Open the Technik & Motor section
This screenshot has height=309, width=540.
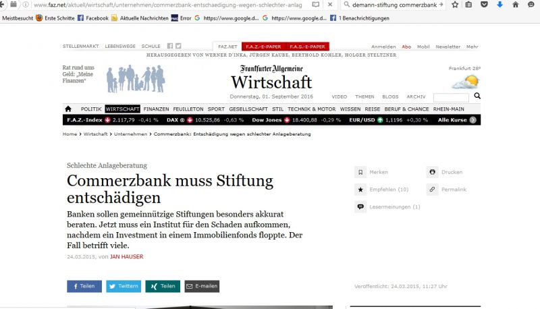click(x=312, y=109)
